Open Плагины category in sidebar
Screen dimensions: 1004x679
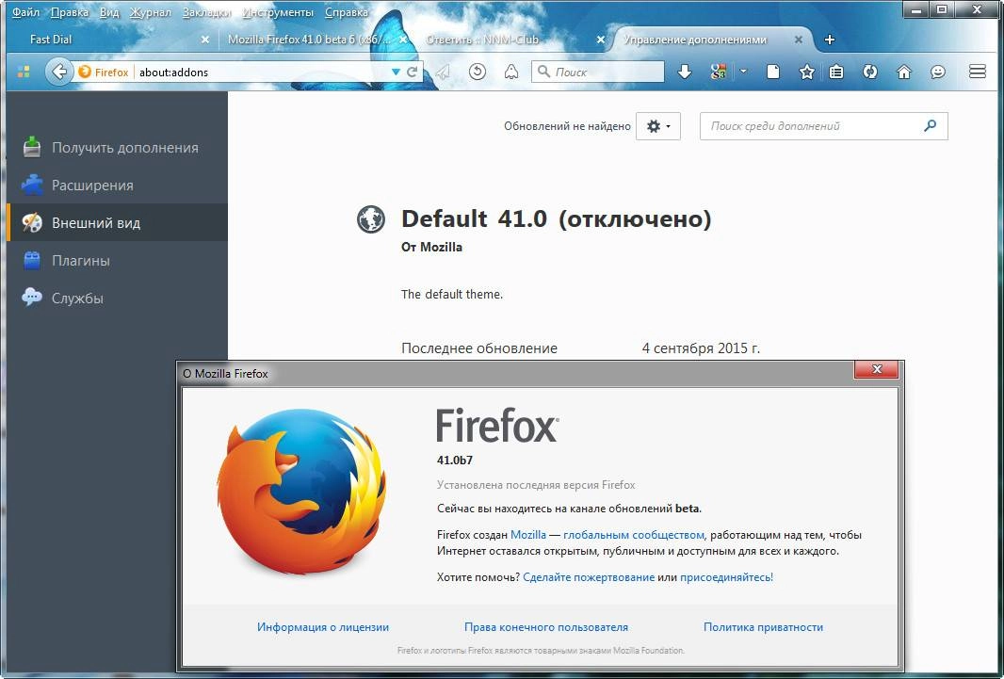click(117, 261)
